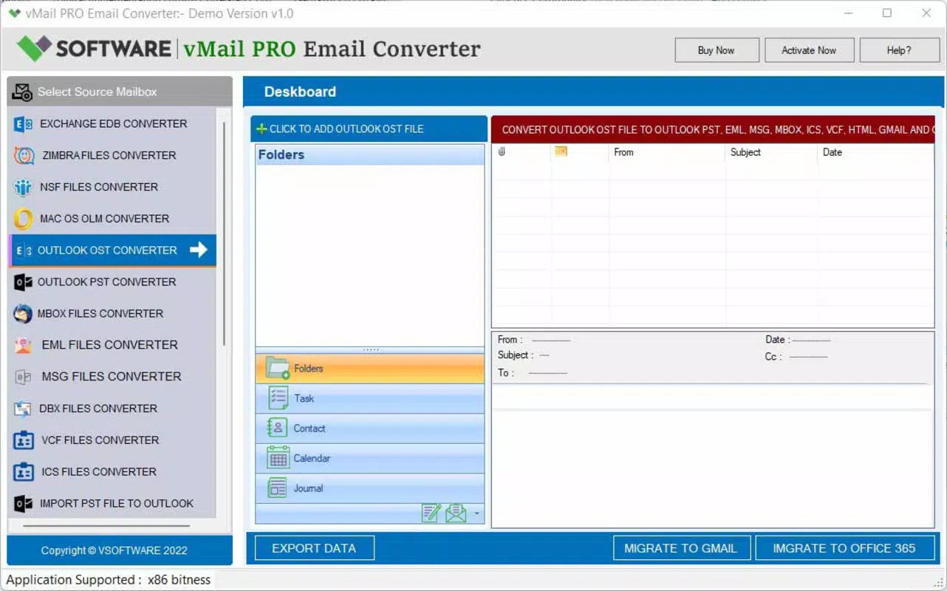Screen dimensions: 947x591
Task: Open VCF FILES CONVERTER entry
Action: 112,440
